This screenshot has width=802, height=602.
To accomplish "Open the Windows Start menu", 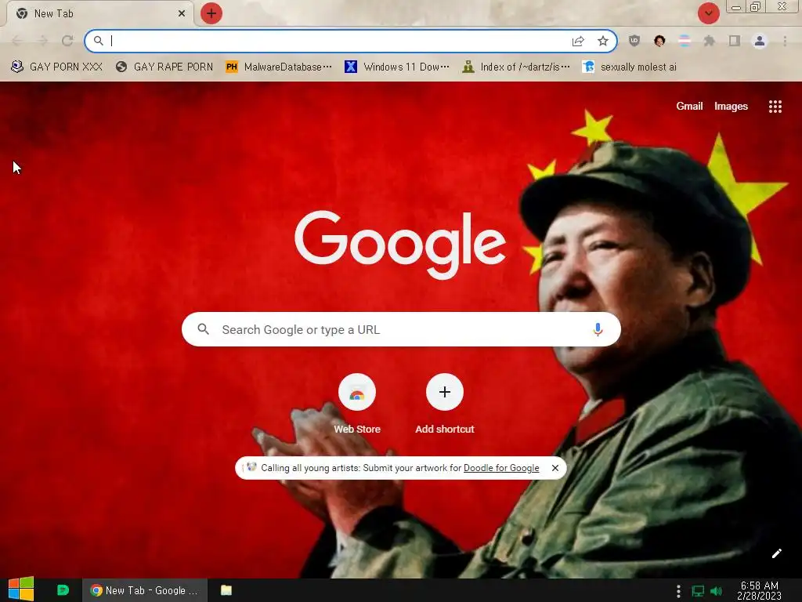I will (x=21, y=589).
